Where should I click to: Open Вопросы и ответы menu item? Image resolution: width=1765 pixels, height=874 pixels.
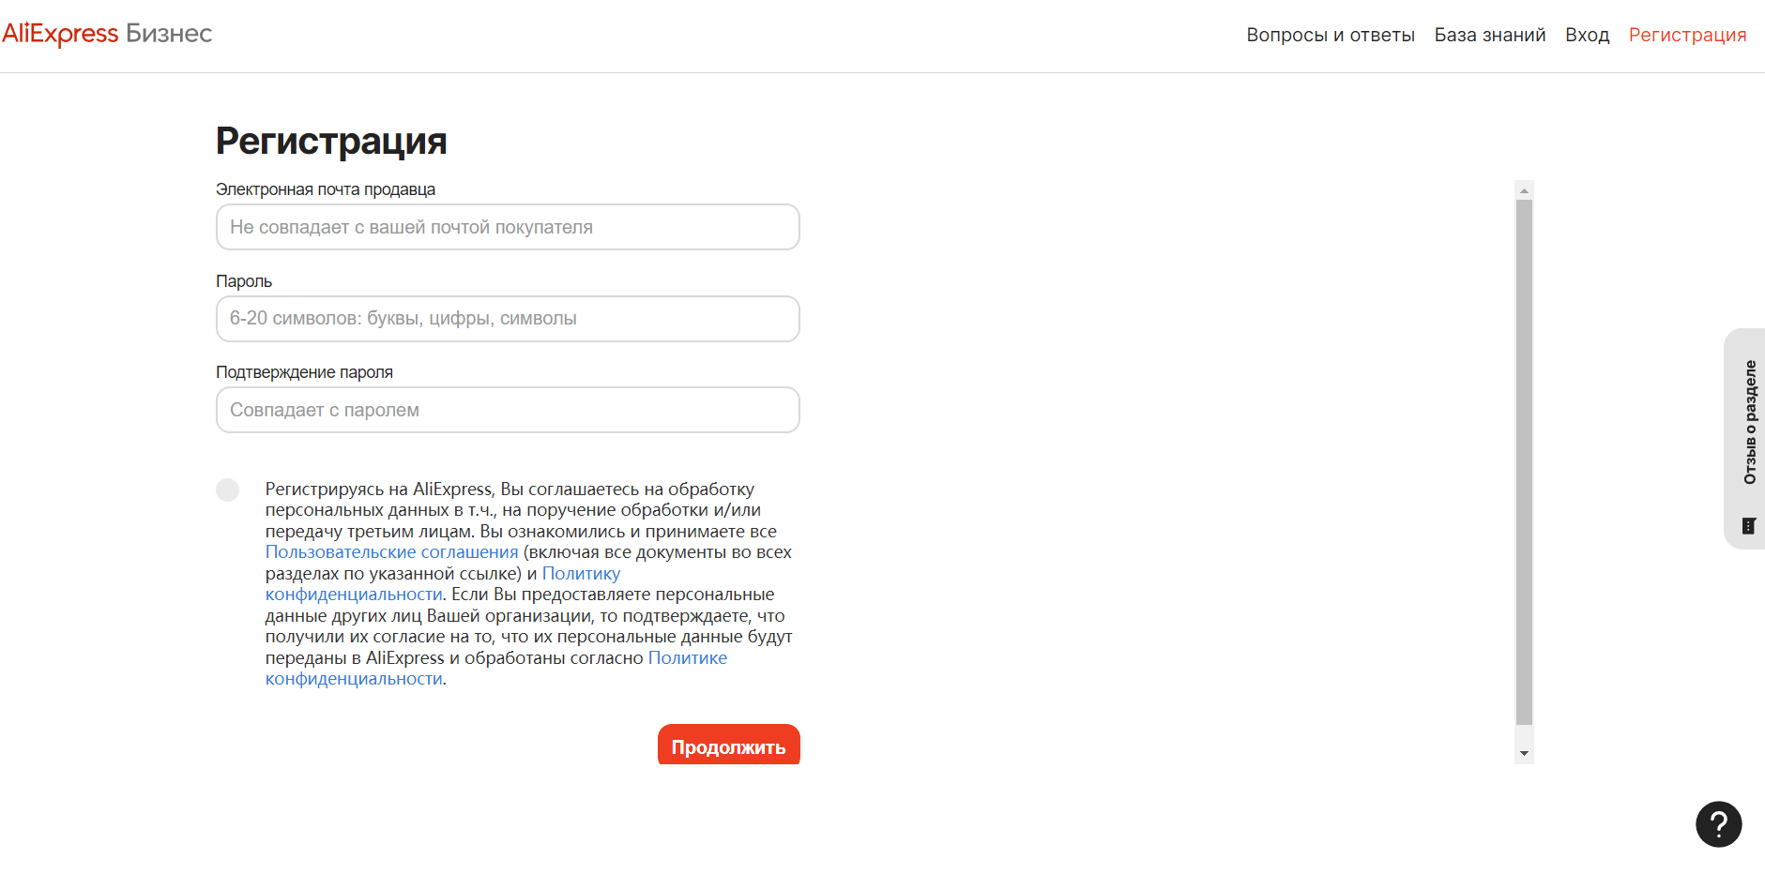tap(1331, 35)
